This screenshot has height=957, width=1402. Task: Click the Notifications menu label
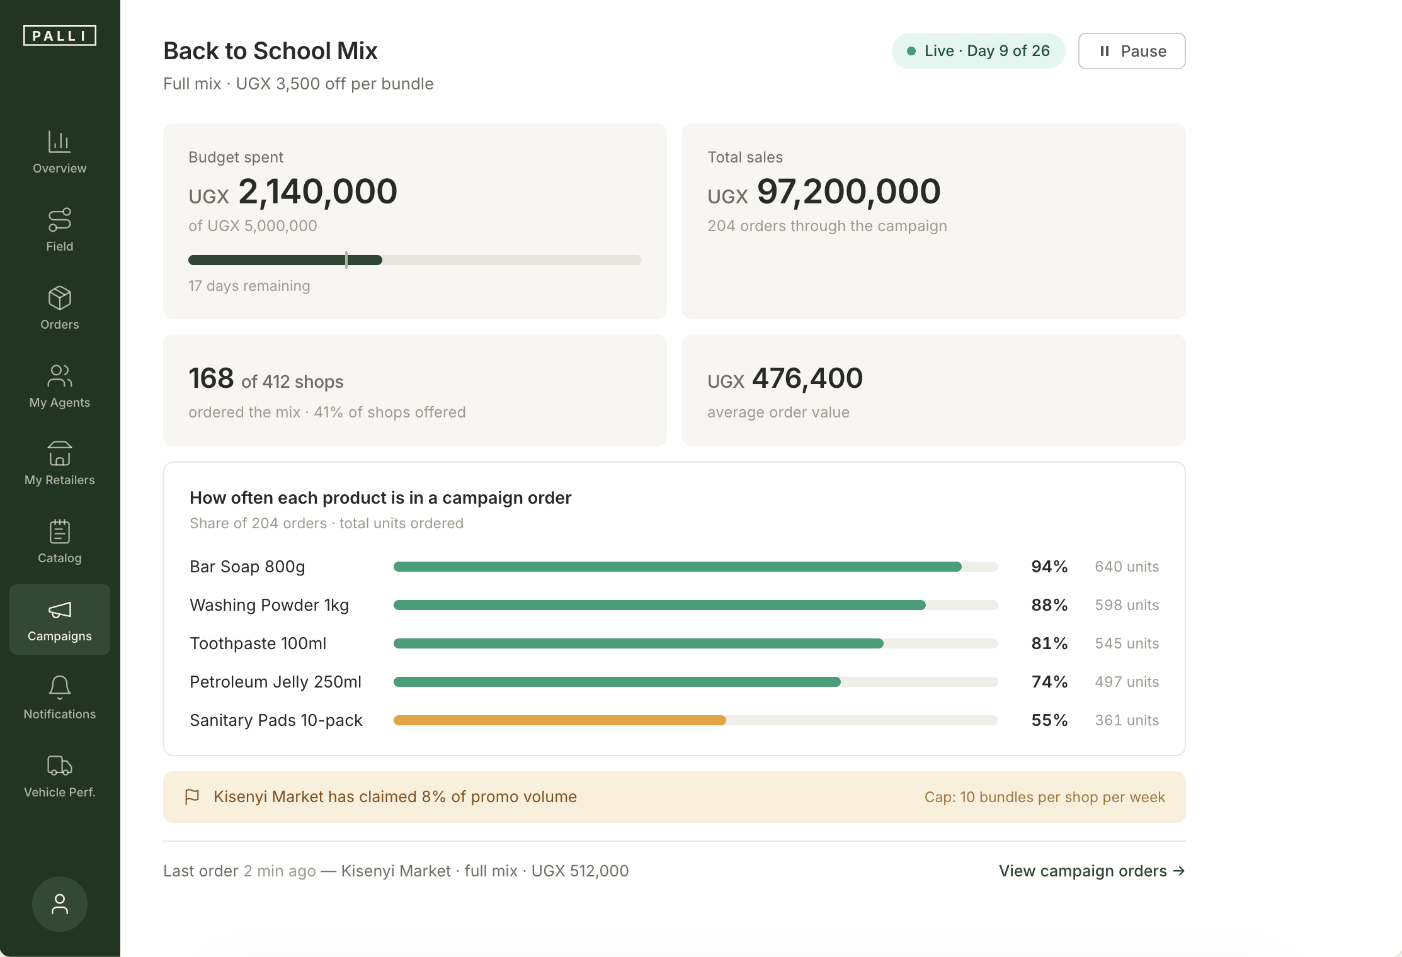(60, 714)
